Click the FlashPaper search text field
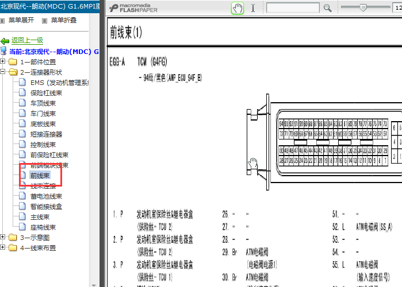The width and height of the screenshot is (402, 287). tap(293, 7)
